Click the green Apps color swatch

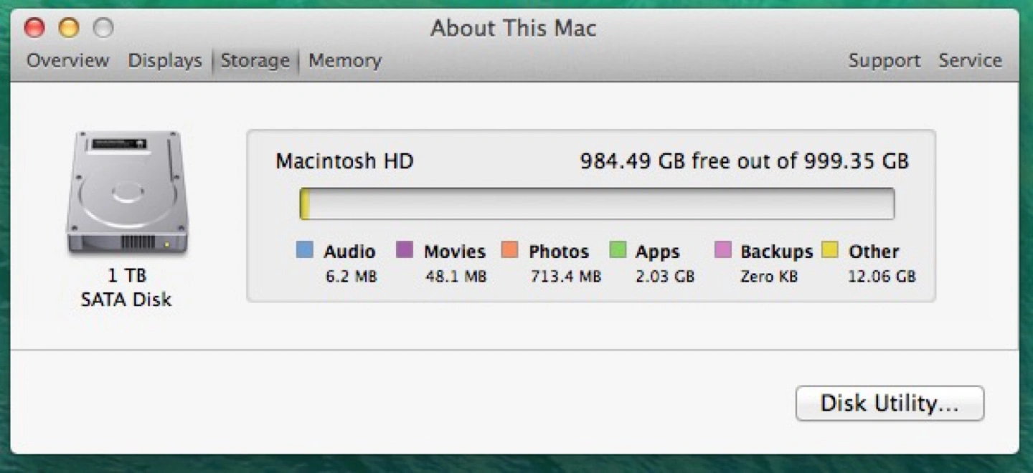[x=618, y=249]
